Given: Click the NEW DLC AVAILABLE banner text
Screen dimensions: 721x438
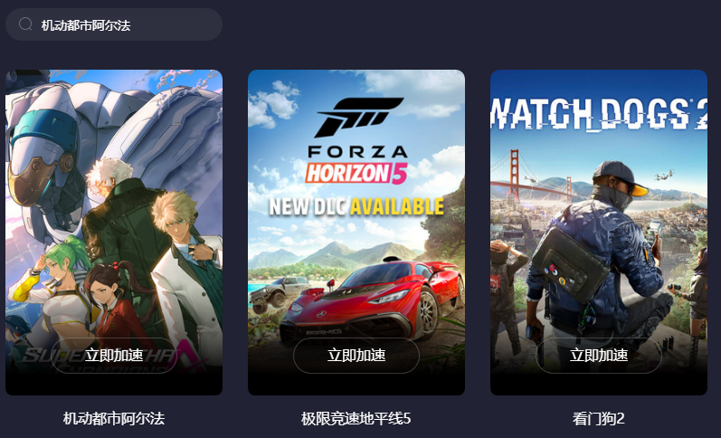Looking at the screenshot, I should point(356,206).
